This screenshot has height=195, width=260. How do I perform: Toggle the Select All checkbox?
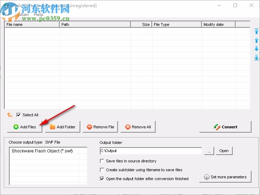tap(18, 115)
